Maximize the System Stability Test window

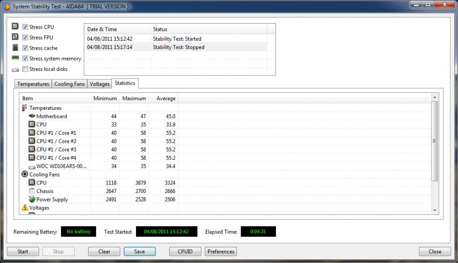(x=428, y=4)
